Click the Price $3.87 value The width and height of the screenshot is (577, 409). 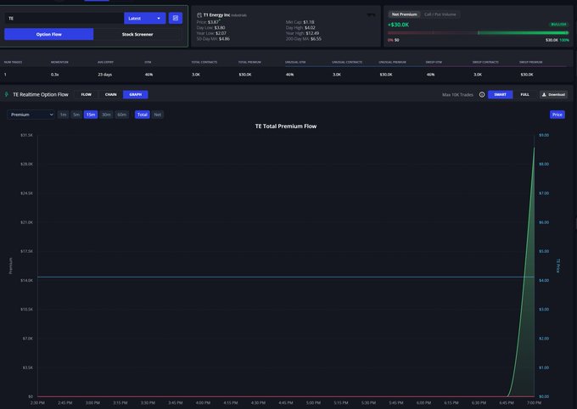tap(213, 22)
